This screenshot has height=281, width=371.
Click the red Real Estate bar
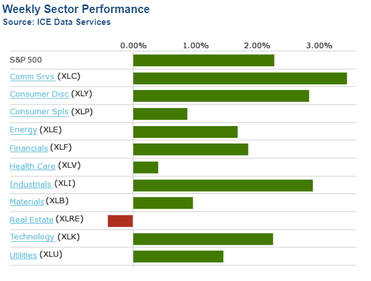point(120,221)
